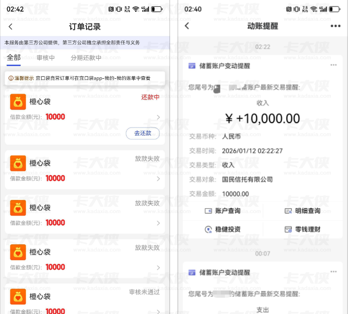Tap 国民信托有限公司 transaction party
The image size is (348, 314).
click(247, 180)
